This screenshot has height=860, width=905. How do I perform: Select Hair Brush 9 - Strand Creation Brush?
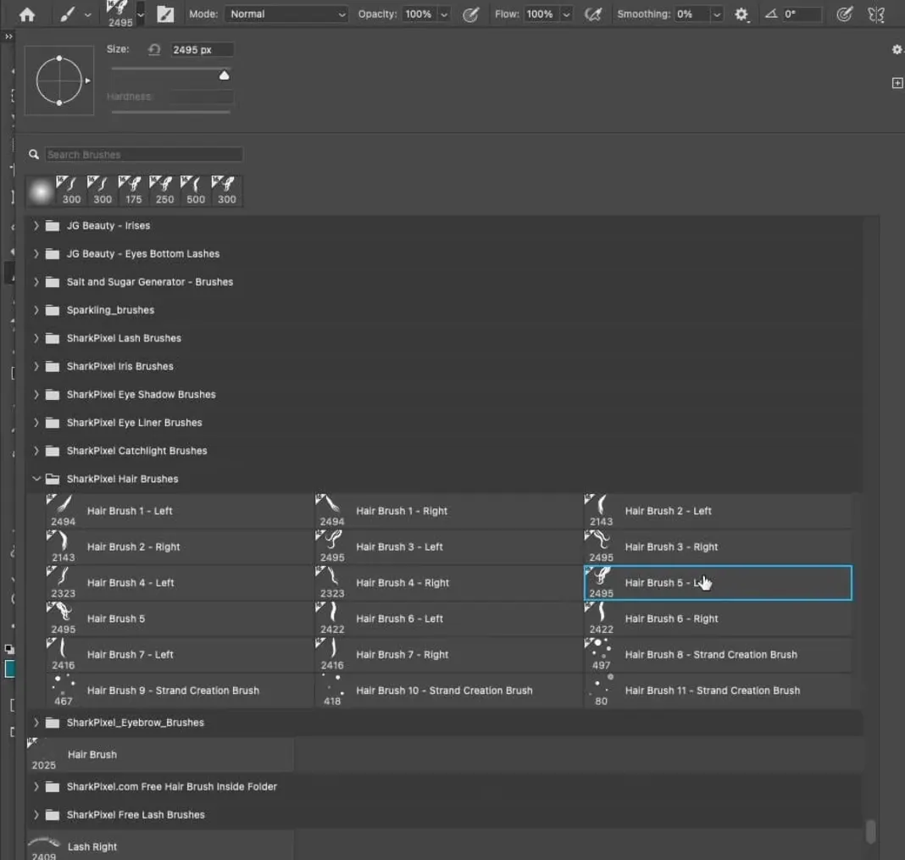(180, 691)
